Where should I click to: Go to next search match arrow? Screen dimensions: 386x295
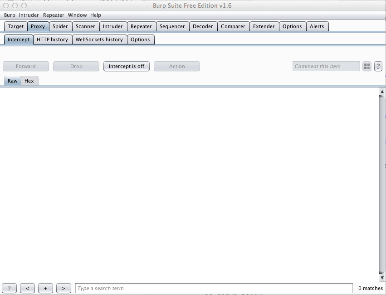pos(64,288)
